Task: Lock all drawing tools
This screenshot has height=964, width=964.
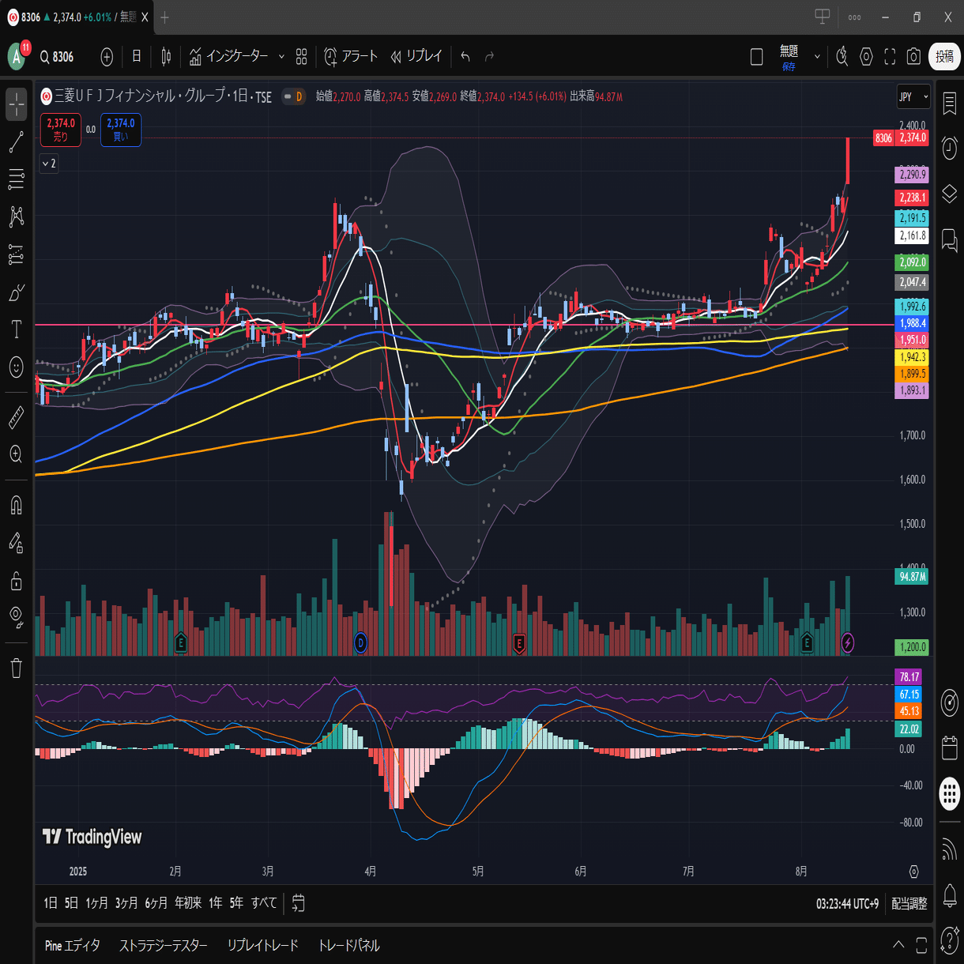Action: tap(17, 582)
